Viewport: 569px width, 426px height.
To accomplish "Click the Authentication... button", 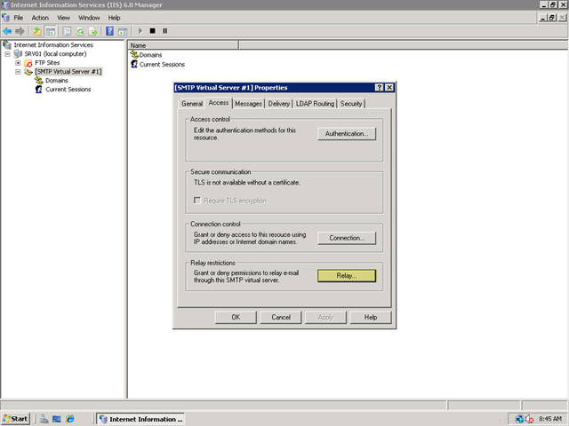I will tap(347, 134).
